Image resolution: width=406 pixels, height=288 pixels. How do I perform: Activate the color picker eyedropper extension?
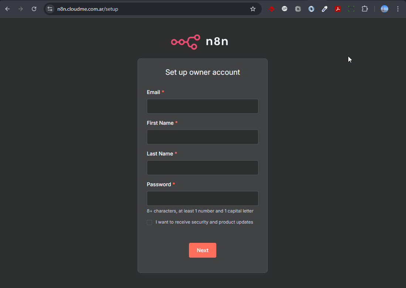pos(325,9)
